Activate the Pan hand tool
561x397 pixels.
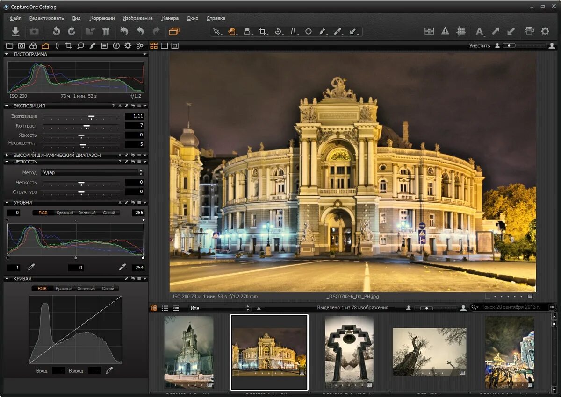pos(232,31)
